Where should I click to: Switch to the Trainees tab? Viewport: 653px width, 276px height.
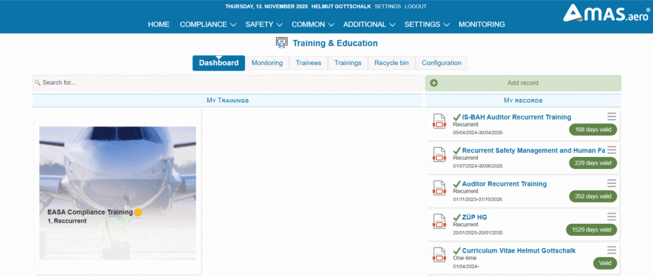coord(309,63)
